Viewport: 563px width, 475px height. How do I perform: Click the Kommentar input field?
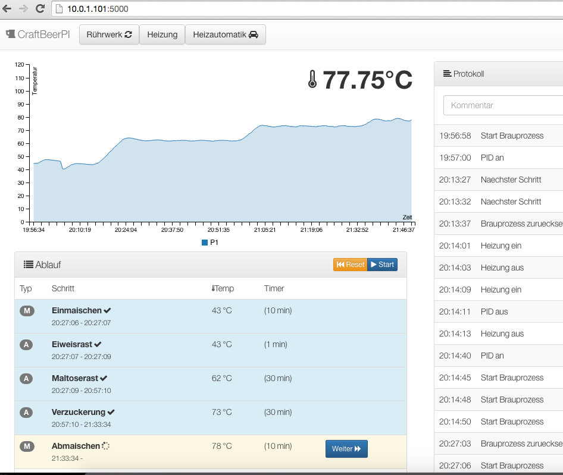point(503,105)
